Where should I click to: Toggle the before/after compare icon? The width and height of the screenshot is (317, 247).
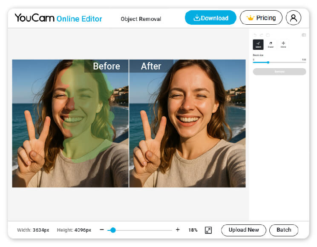[304, 35]
